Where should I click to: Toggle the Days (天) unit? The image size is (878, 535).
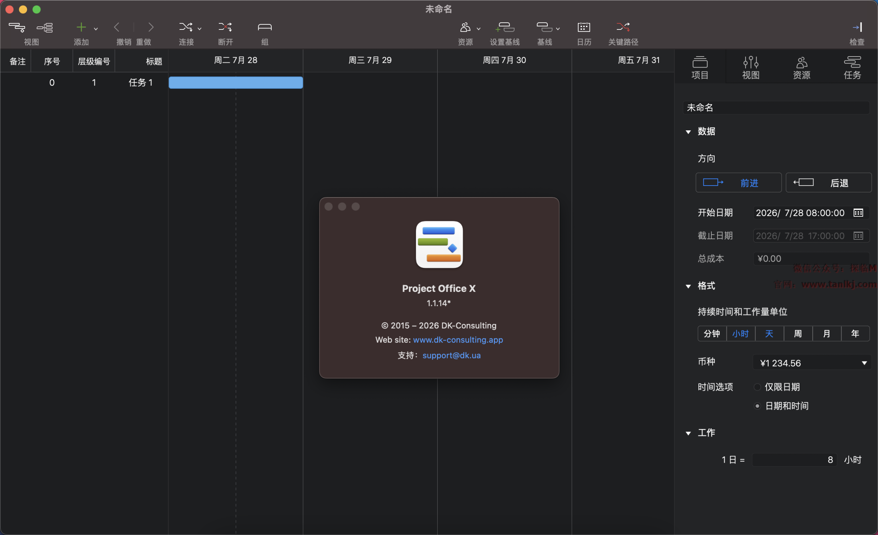pos(769,334)
